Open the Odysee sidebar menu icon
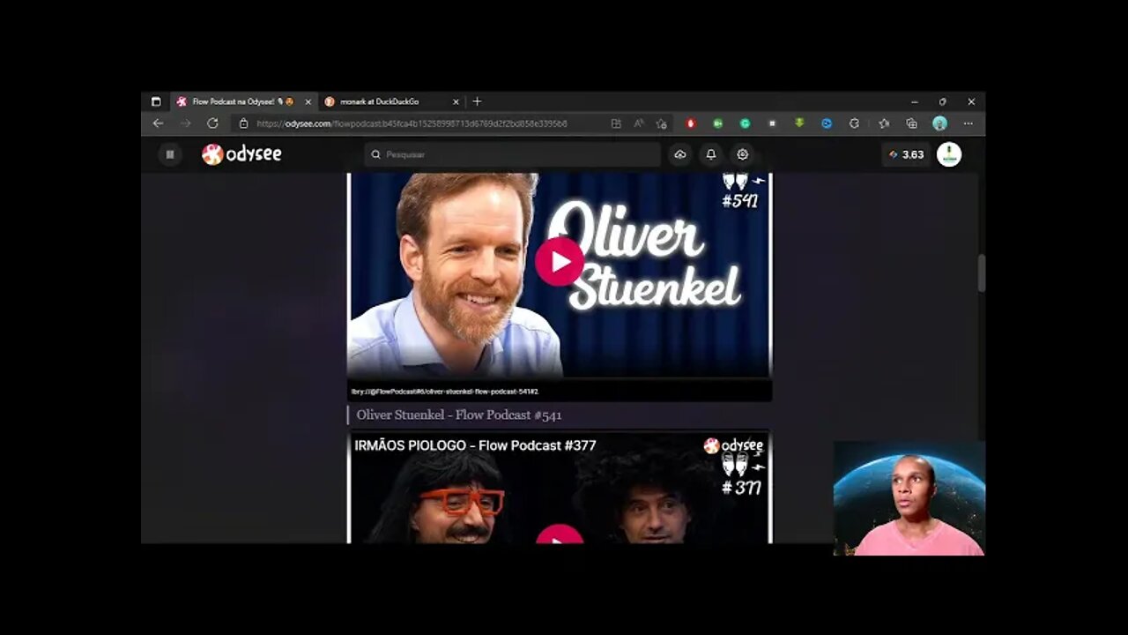Viewport: 1128px width, 635px height. (170, 154)
